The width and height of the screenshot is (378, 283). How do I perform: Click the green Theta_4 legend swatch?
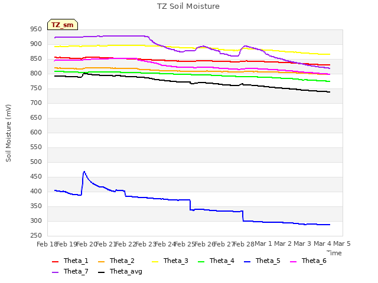pos(201,262)
